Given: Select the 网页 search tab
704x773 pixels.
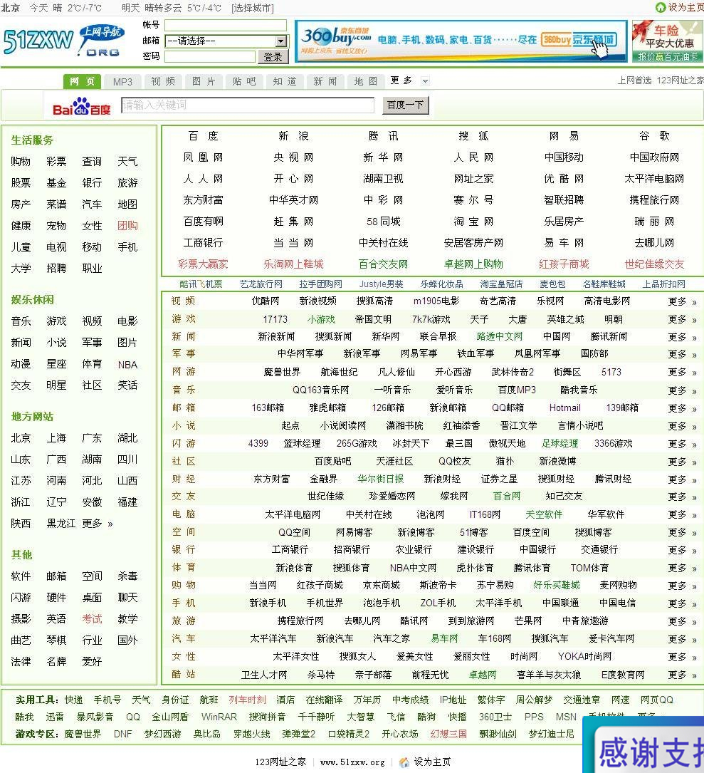Looking at the screenshot, I should coord(82,81).
